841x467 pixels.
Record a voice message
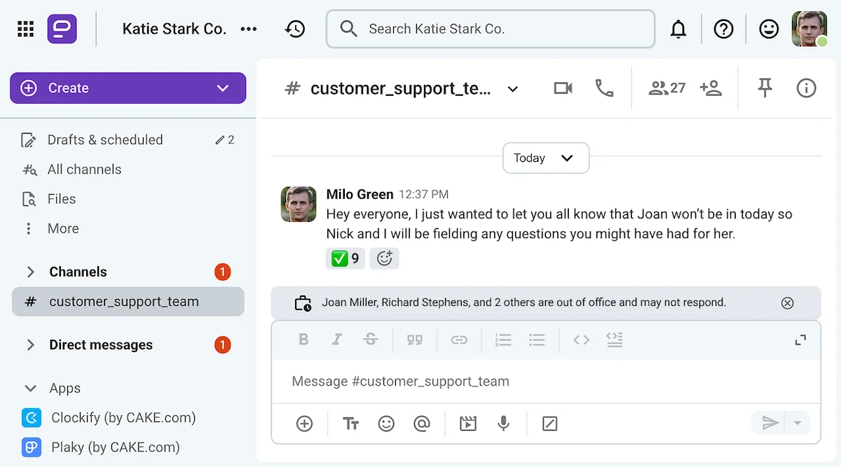pyautogui.click(x=504, y=424)
